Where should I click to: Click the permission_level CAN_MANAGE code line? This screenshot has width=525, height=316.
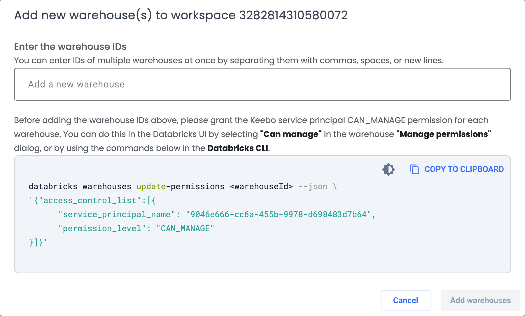(136, 229)
